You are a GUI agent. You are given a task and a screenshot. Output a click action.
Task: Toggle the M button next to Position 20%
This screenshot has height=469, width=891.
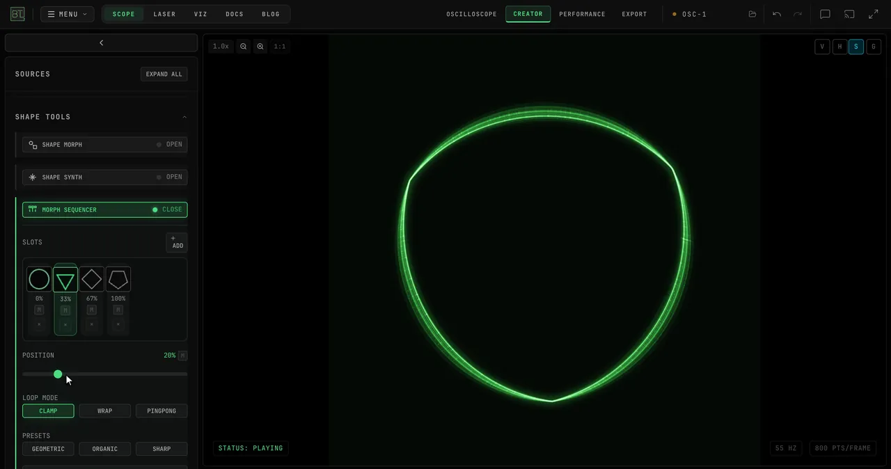point(183,356)
